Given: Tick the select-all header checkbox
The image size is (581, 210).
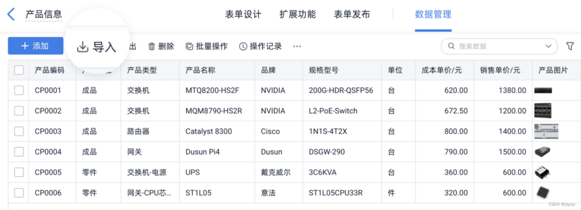Looking at the screenshot, I should [x=19, y=70].
